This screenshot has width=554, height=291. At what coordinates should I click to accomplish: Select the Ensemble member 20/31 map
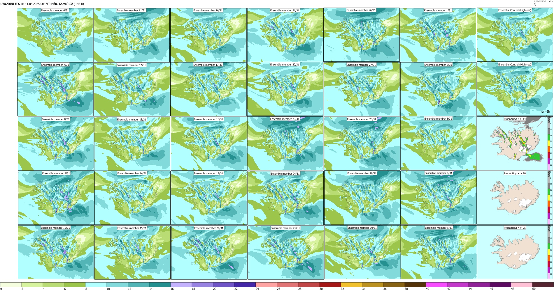[x=209, y=253]
